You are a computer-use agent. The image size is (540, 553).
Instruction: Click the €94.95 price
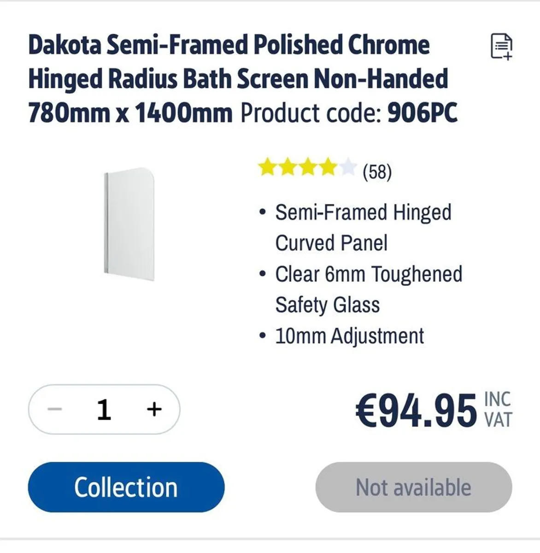click(x=416, y=410)
